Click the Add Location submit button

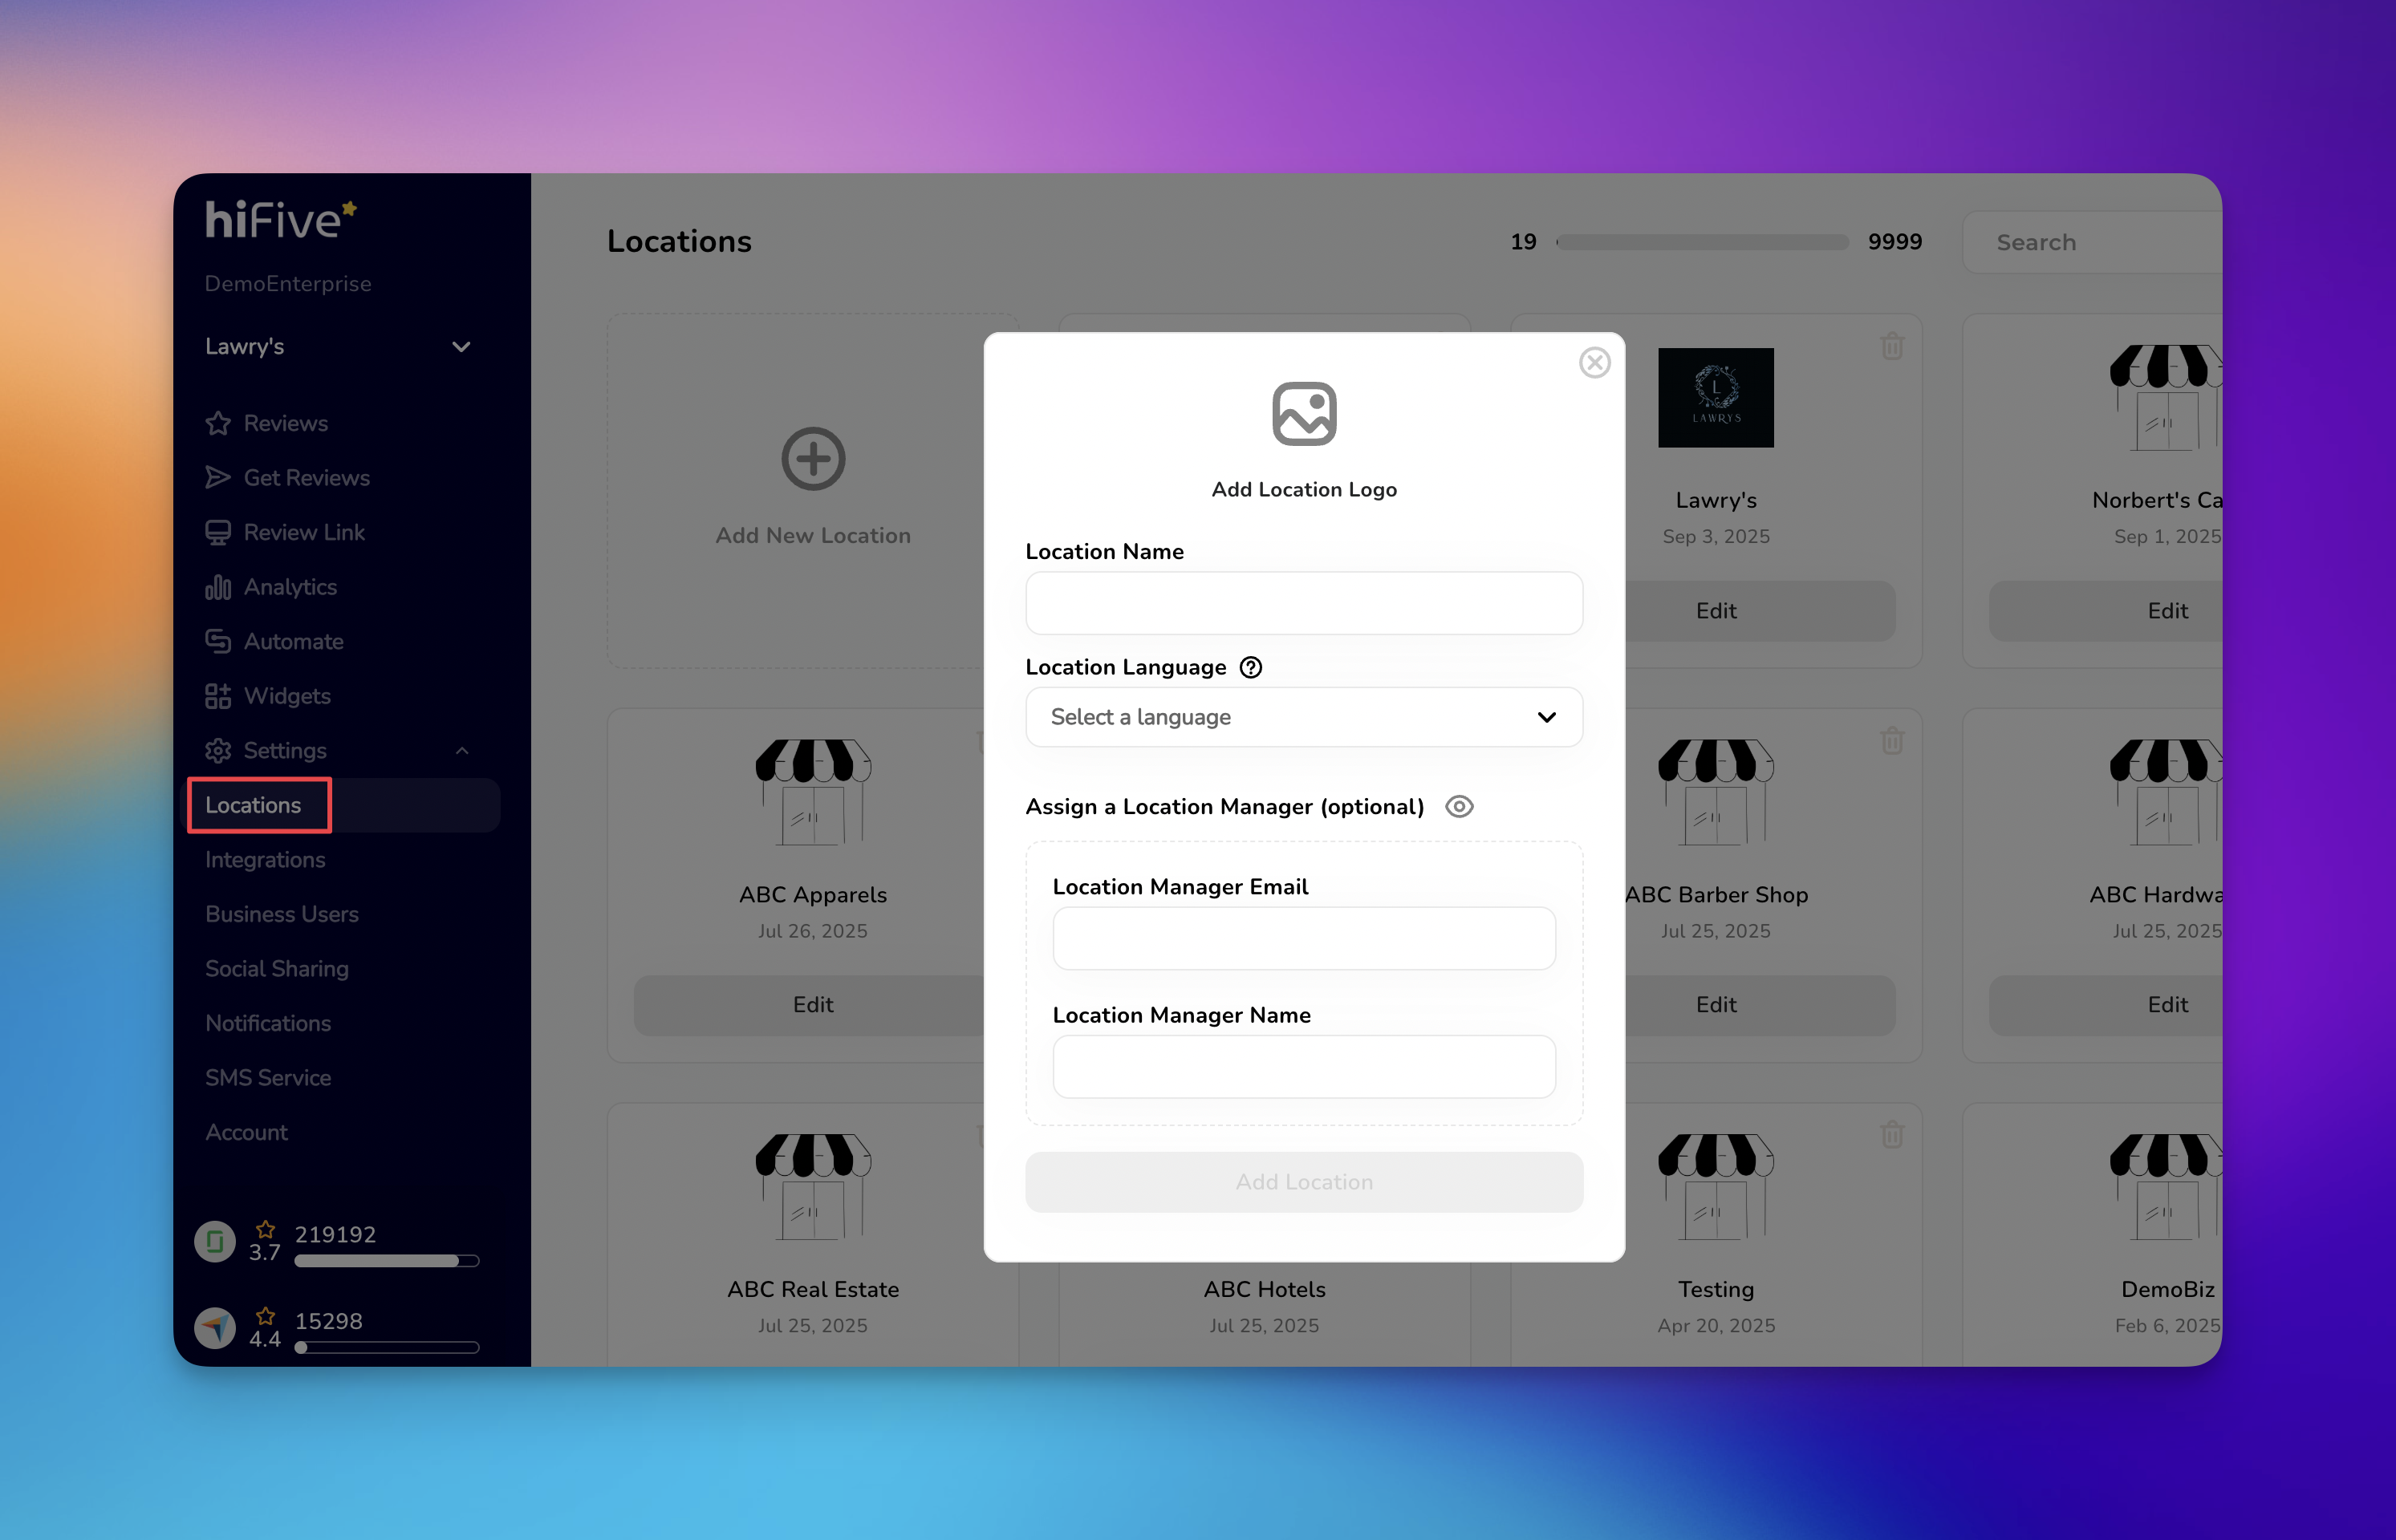(x=1304, y=1182)
